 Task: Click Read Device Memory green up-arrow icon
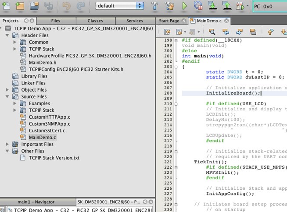click(227, 6)
